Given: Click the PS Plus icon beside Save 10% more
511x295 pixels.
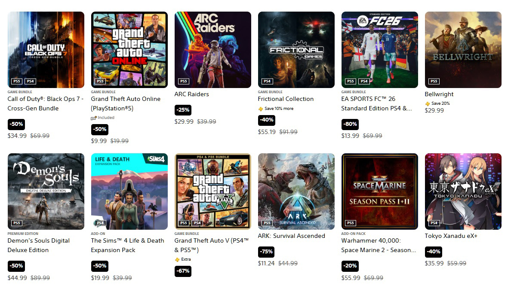Looking at the screenshot, I should tap(260, 109).
